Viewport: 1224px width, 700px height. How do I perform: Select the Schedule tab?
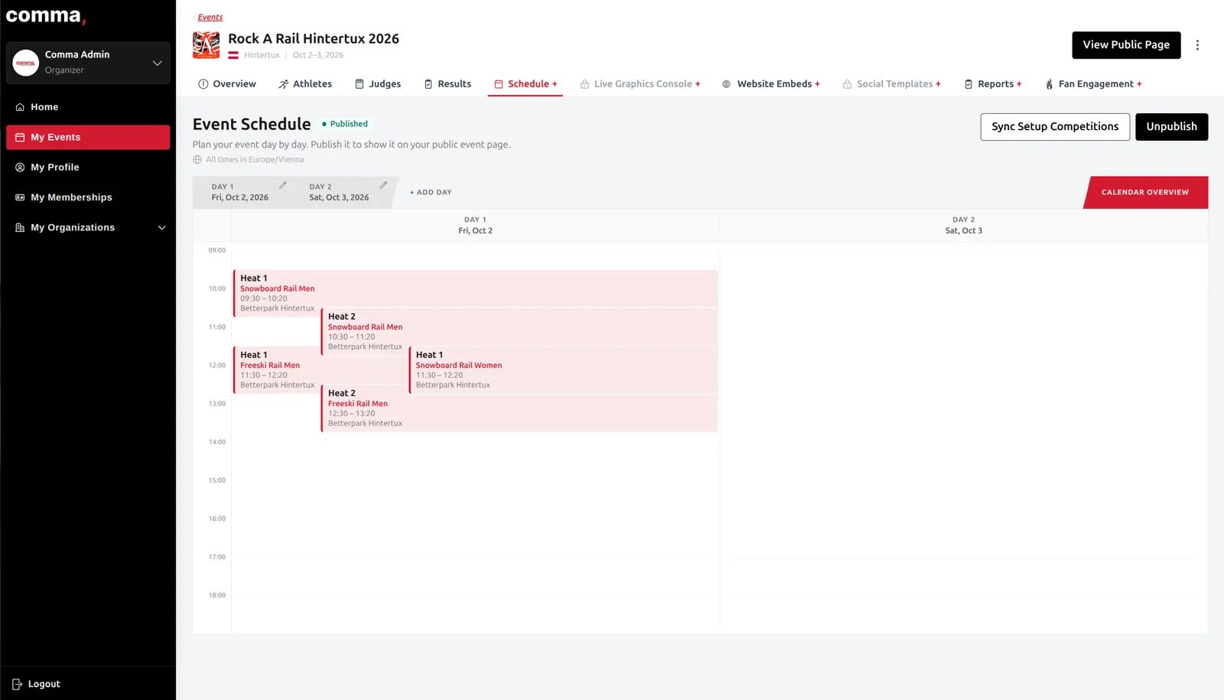click(526, 84)
